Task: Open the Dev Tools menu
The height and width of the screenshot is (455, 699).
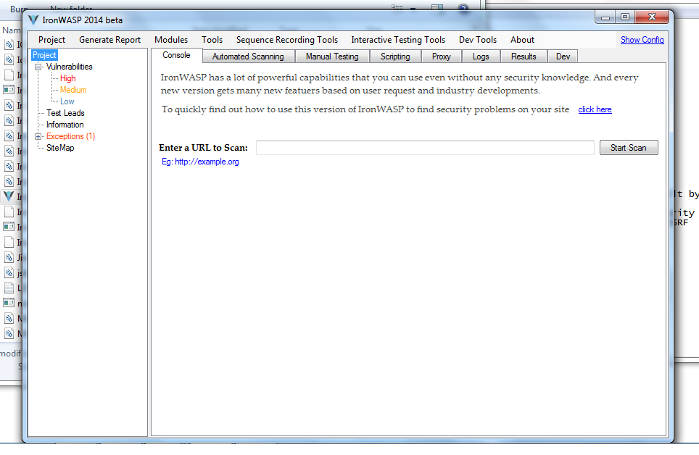Action: tap(477, 40)
